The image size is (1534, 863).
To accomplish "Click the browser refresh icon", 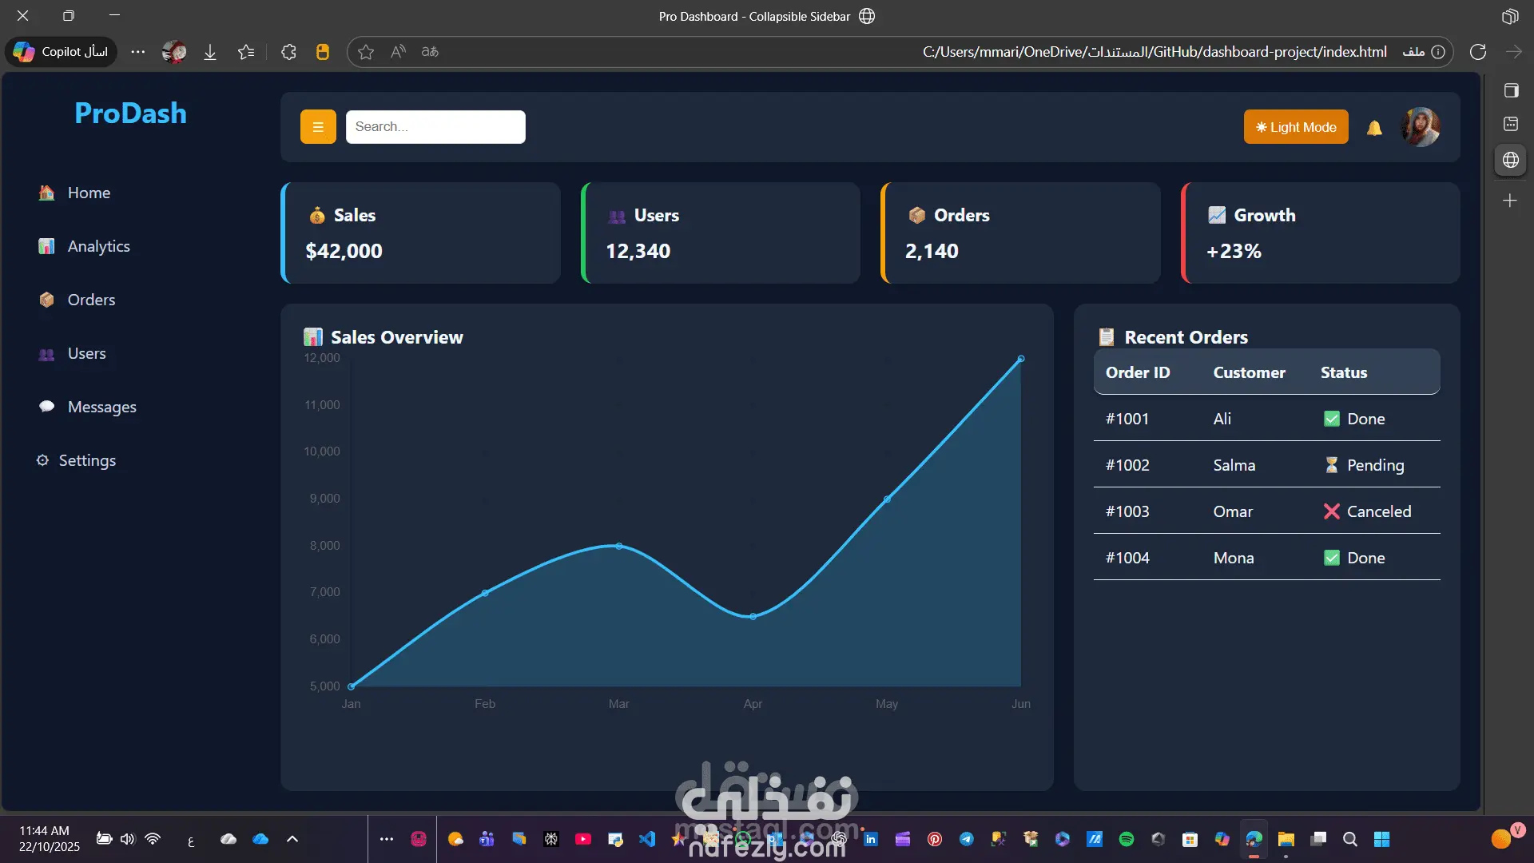I will pyautogui.click(x=1477, y=52).
